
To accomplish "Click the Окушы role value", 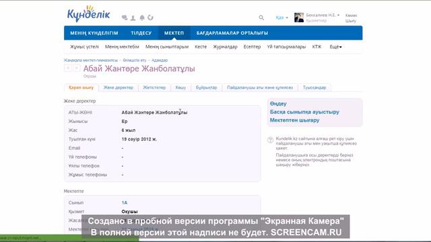I will pyautogui.click(x=129, y=212).
